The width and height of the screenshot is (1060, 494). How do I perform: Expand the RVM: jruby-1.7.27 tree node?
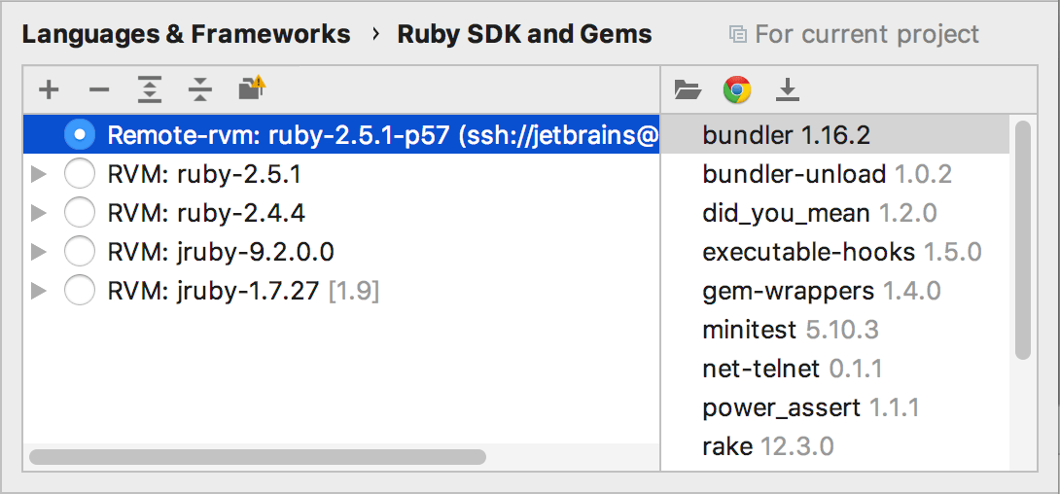(39, 292)
